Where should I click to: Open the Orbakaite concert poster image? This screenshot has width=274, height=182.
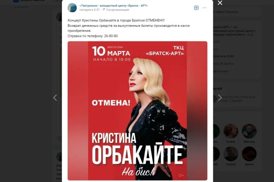click(137, 111)
